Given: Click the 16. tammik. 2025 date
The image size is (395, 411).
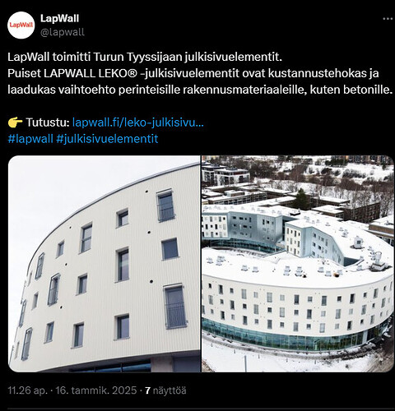Looking at the screenshot, I should 96,390.
